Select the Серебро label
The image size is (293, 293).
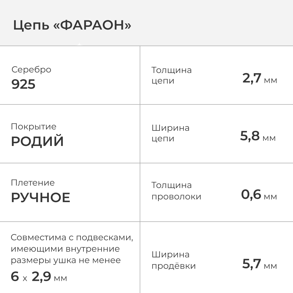pyautogui.click(x=31, y=70)
